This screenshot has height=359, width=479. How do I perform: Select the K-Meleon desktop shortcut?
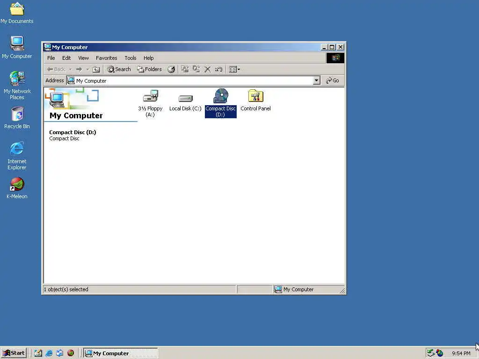[x=17, y=188]
